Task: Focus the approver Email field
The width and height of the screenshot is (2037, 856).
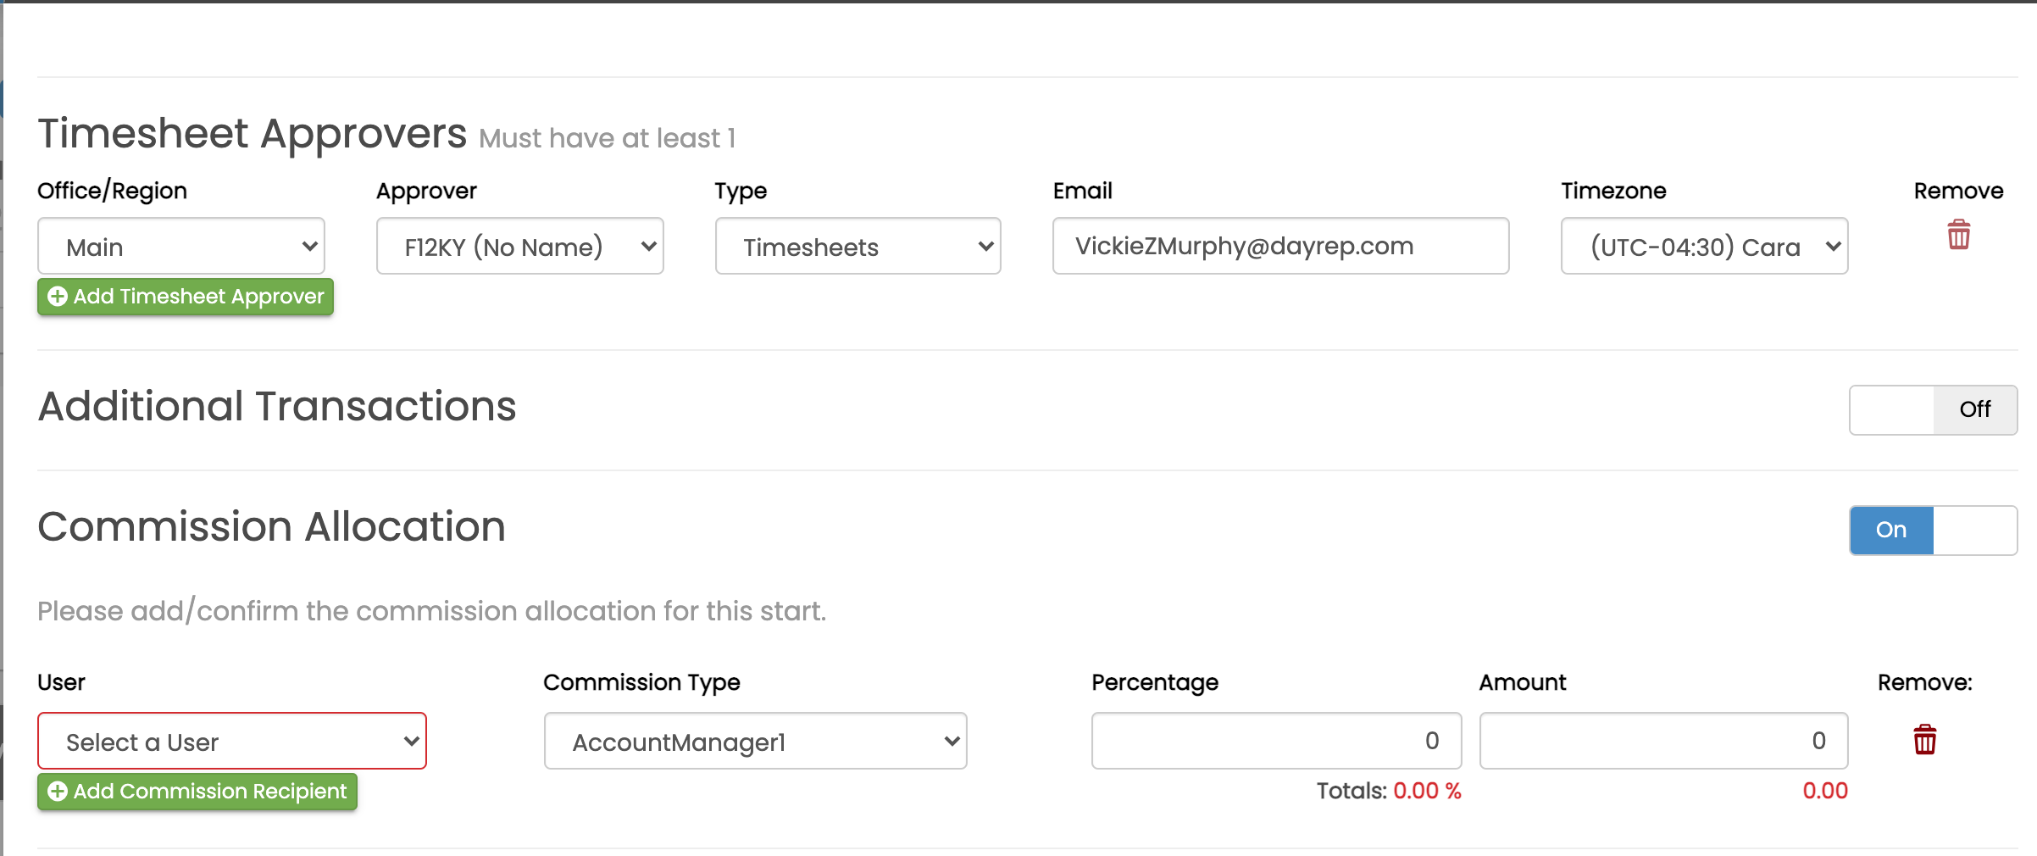Action: pos(1279,247)
